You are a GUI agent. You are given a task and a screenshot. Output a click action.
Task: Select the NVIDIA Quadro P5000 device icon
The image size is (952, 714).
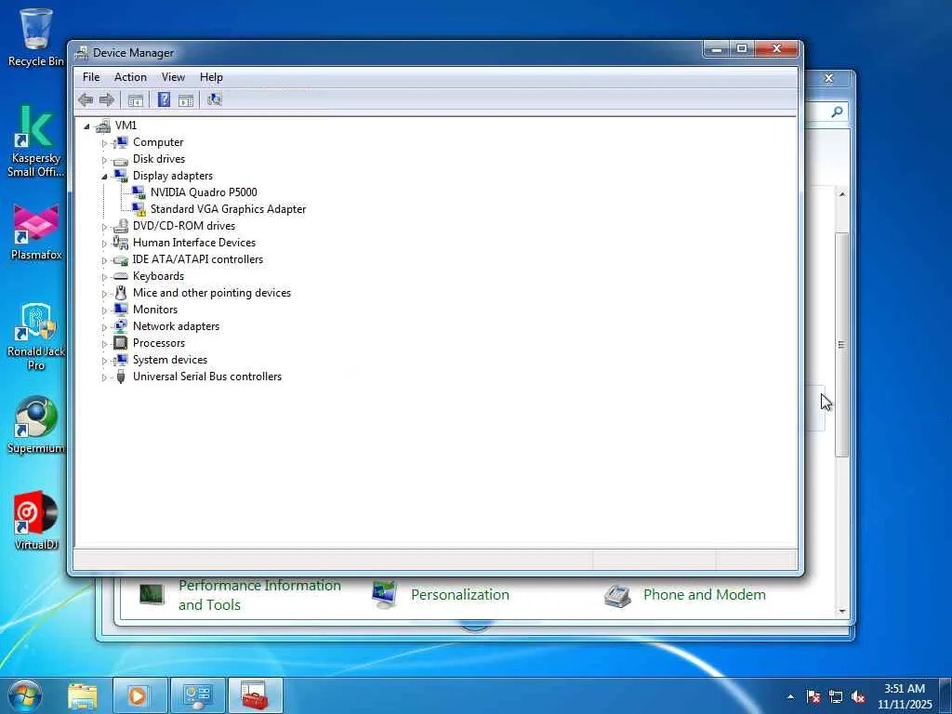[x=139, y=192]
